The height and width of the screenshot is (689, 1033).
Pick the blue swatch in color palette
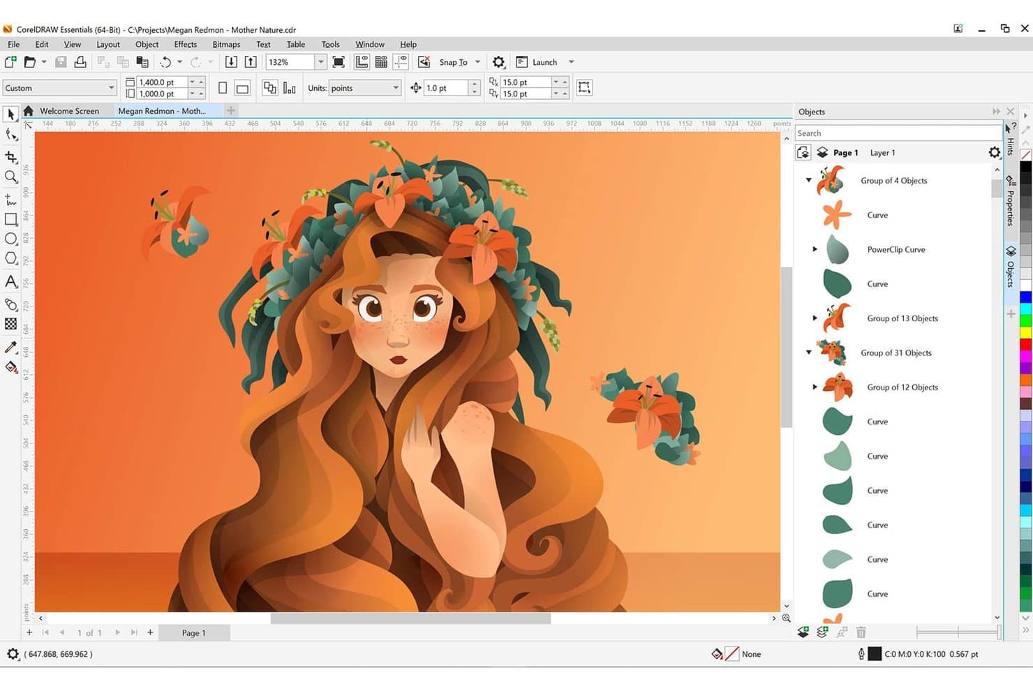tap(1026, 297)
